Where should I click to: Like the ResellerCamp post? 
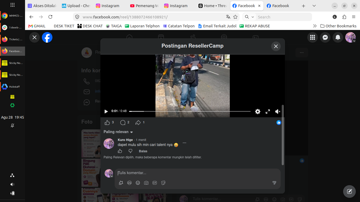coord(107,123)
